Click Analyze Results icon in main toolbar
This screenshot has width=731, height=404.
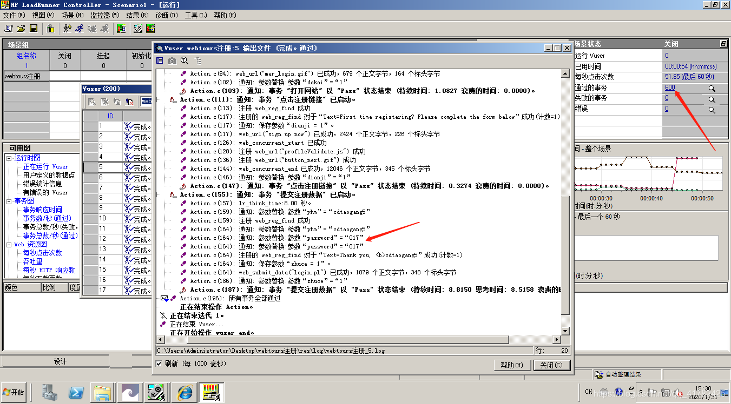[x=121, y=29]
